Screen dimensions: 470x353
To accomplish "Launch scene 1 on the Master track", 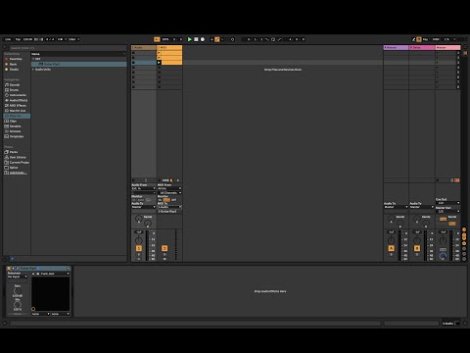I will 438,53.
